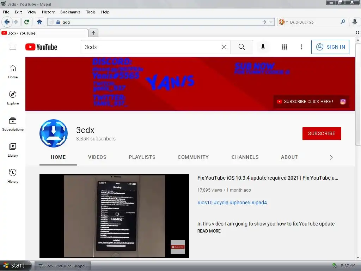Click the featured video thumbnail
This screenshot has width=361, height=271.
(114, 216)
